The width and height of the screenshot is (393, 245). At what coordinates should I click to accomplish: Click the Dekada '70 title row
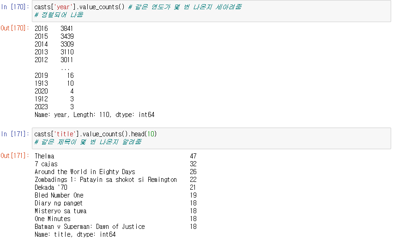[115, 187]
